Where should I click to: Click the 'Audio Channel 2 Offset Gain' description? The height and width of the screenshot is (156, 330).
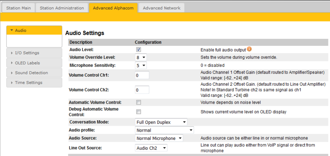tap(263, 85)
